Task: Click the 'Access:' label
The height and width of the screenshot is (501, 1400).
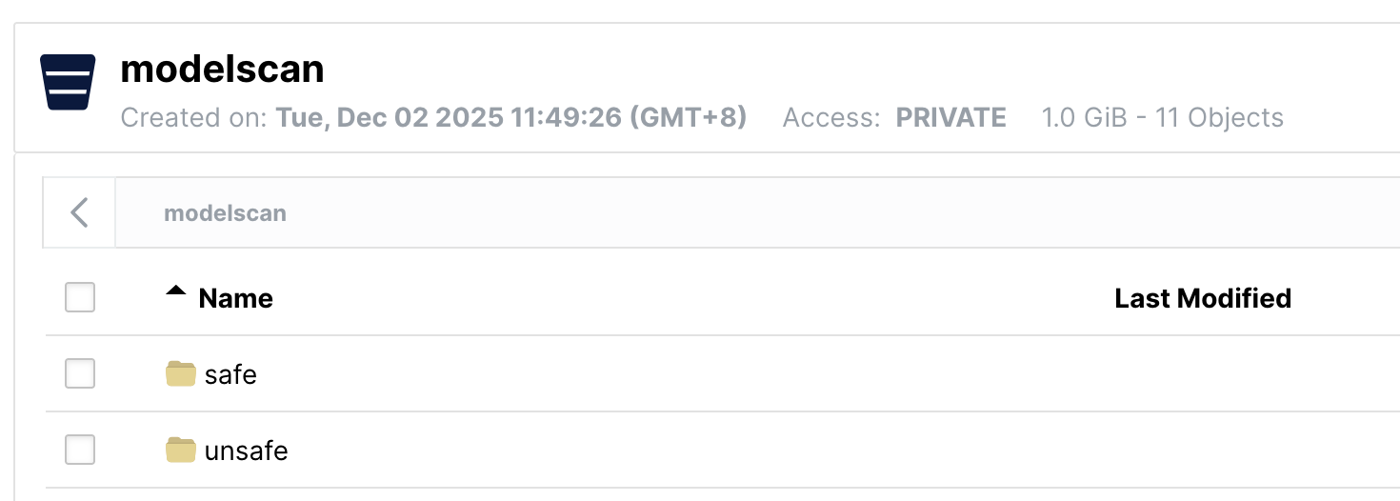Action: pyautogui.click(x=831, y=118)
